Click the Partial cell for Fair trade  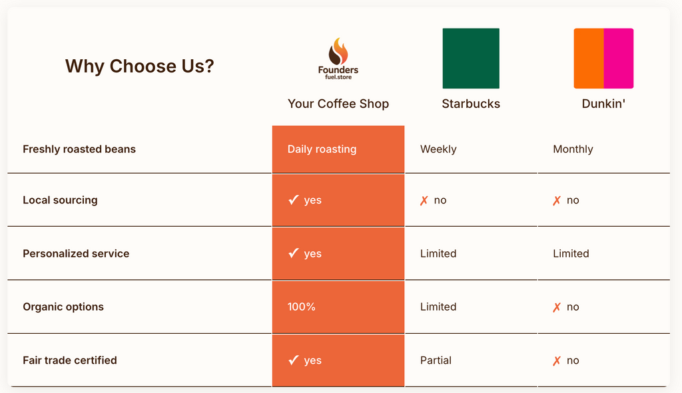436,360
